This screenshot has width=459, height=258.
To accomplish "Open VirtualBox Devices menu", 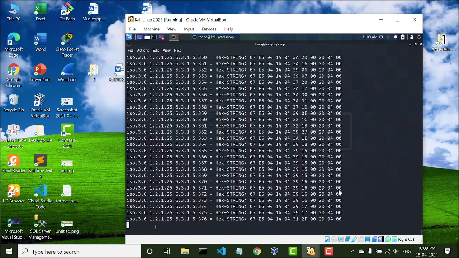I will coord(209,29).
